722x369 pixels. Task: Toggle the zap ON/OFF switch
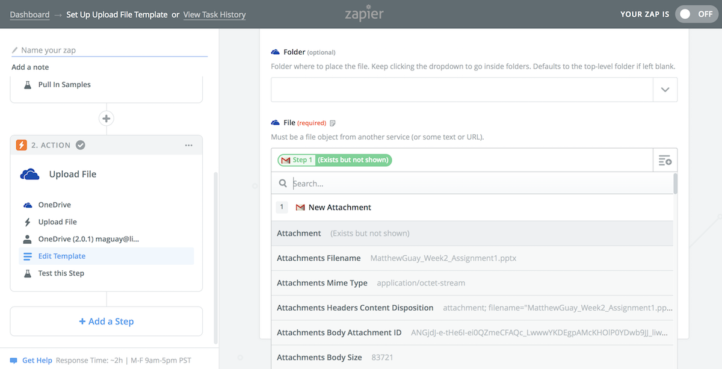click(696, 14)
